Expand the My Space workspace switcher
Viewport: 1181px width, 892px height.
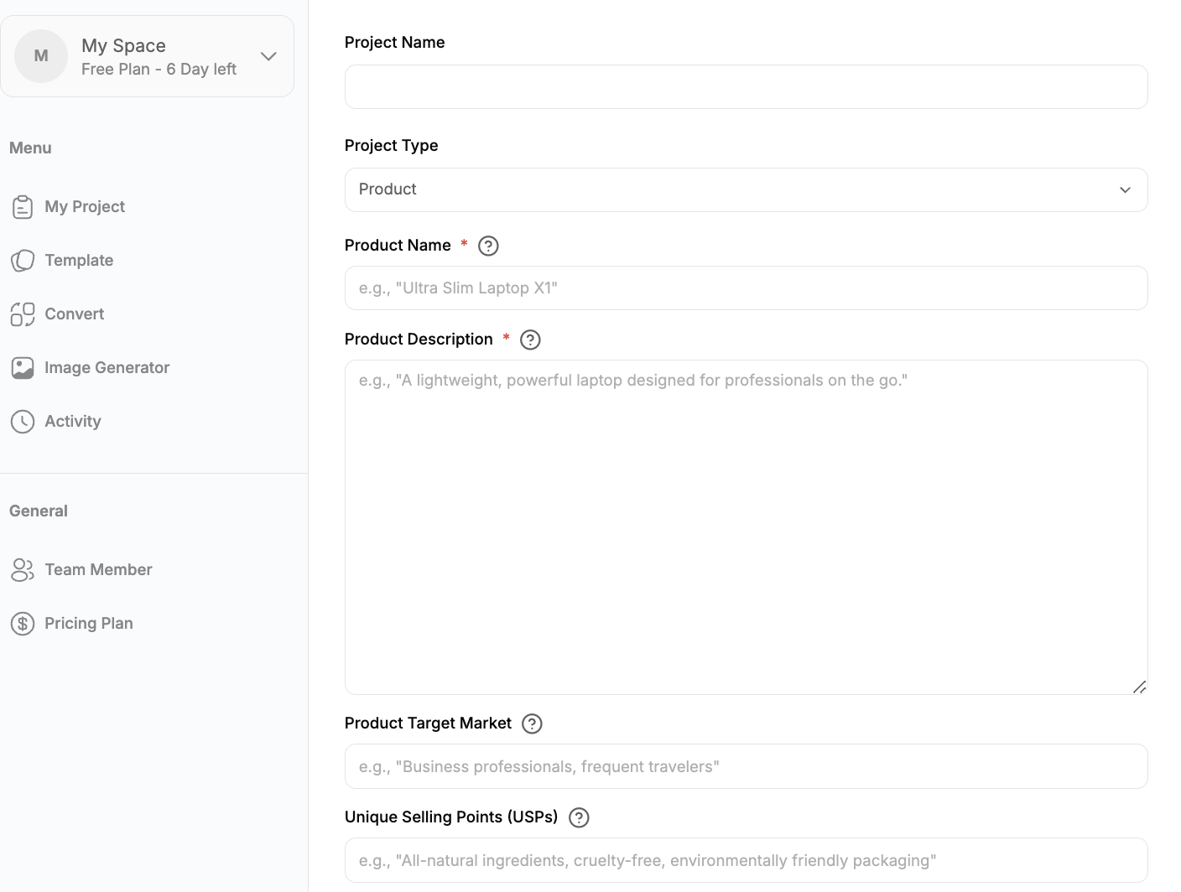(x=268, y=56)
